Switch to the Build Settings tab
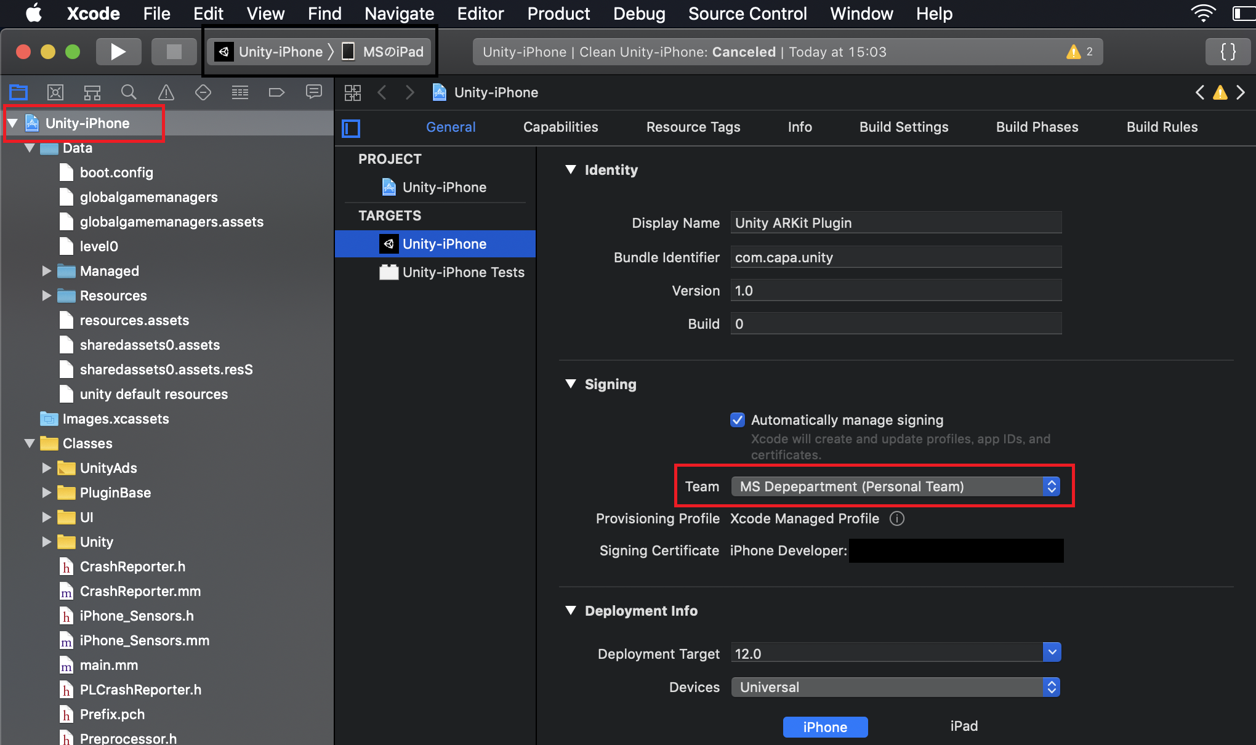The height and width of the screenshot is (745, 1256). click(904, 127)
